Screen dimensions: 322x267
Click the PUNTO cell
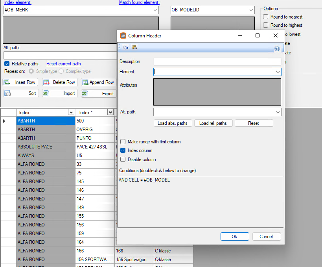tap(95, 138)
